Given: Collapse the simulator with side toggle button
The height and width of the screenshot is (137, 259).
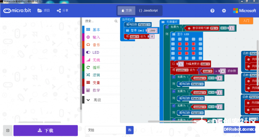Looking at the screenshot, I should 8,130.
